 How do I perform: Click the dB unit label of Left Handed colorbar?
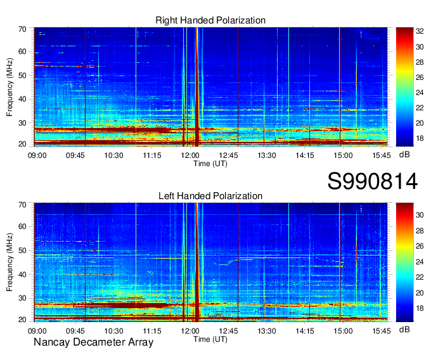coord(404,330)
